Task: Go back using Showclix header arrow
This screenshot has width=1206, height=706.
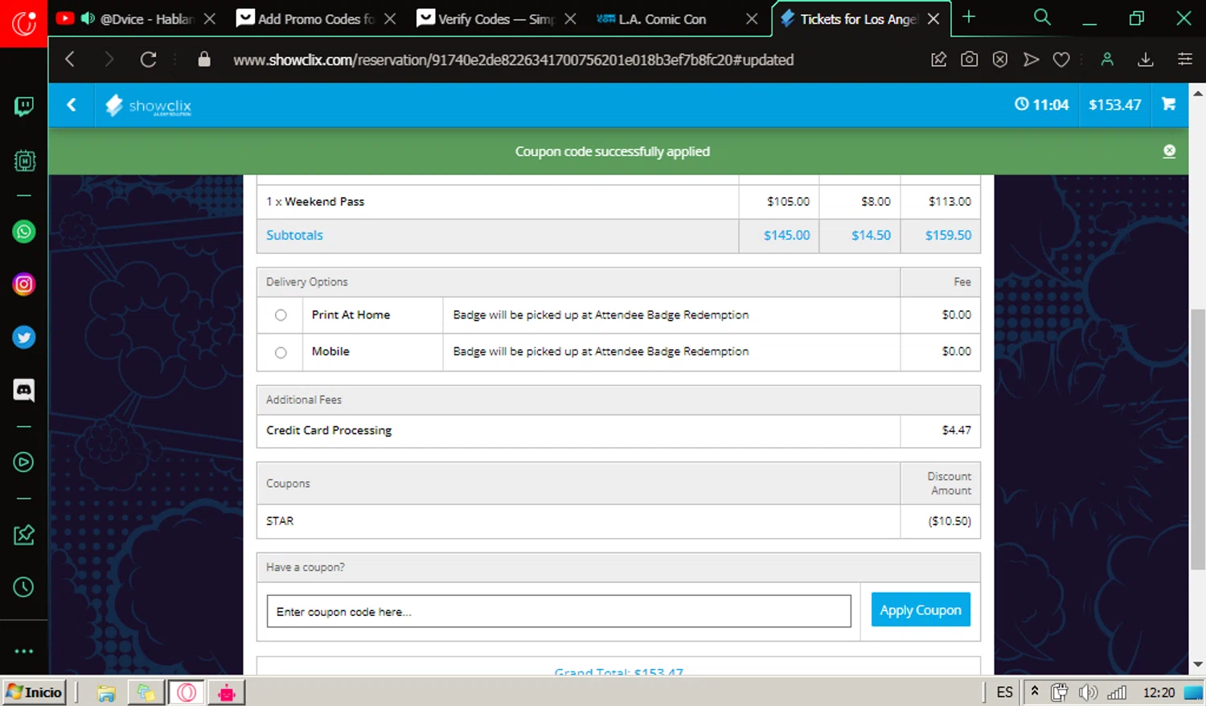Action: click(72, 105)
